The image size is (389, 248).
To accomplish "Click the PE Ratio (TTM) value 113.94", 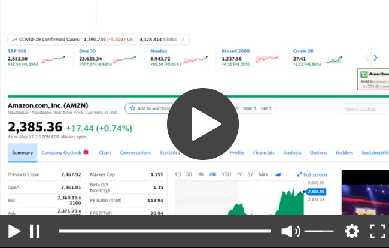I will (x=156, y=200).
